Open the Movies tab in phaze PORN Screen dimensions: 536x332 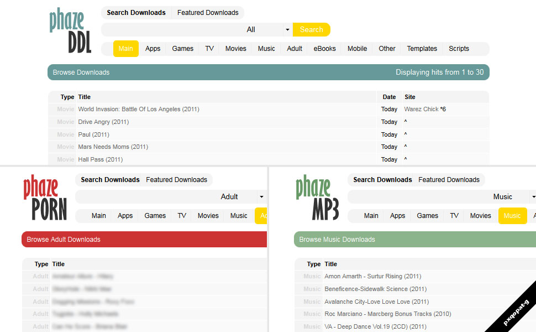[x=208, y=216]
